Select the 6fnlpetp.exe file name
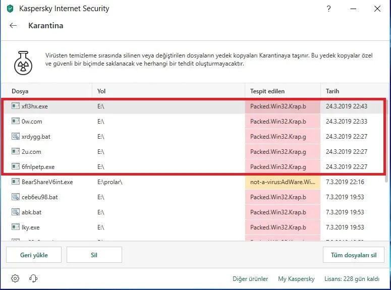 [38, 167]
